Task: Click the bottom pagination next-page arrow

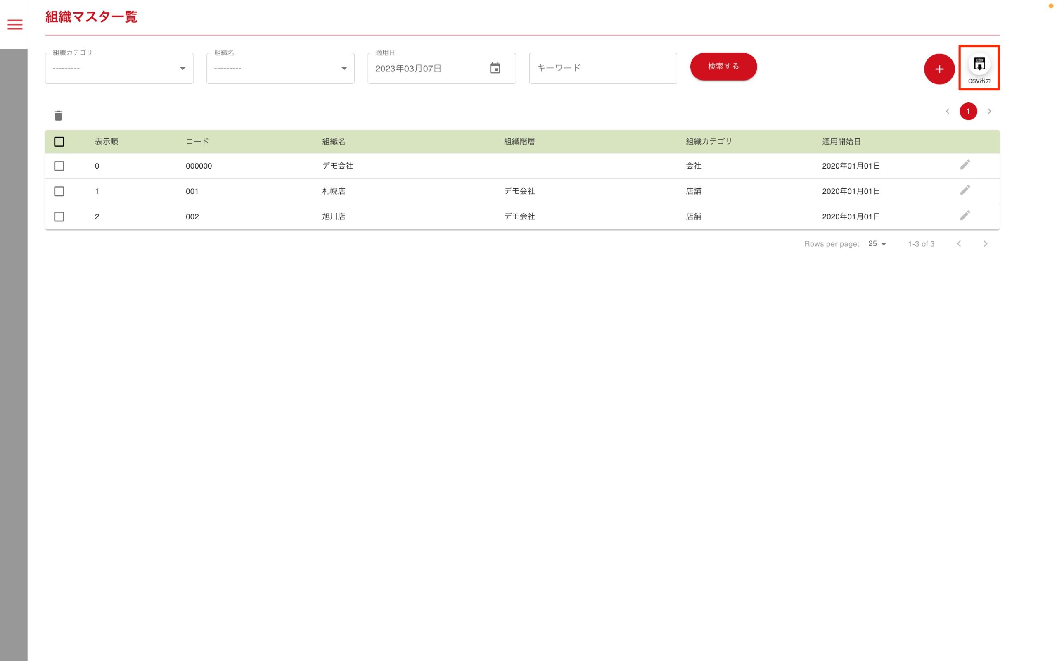Action: click(985, 244)
